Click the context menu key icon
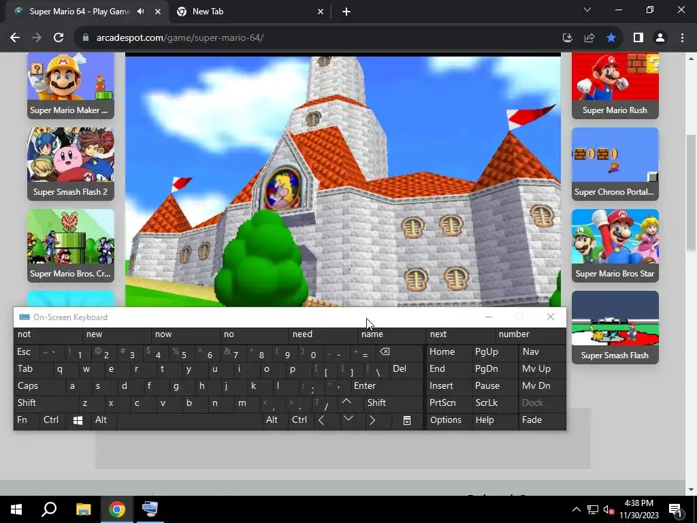The image size is (697, 523). 407,420
